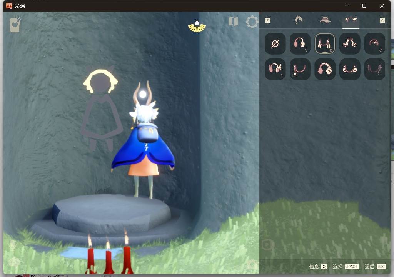Click the 光遇 app icon in title bar
Screen dimensions: 394x277
(x=9, y=5)
